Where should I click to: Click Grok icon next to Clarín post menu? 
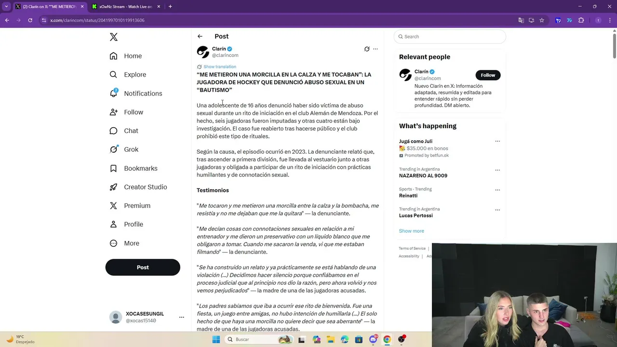tap(367, 49)
